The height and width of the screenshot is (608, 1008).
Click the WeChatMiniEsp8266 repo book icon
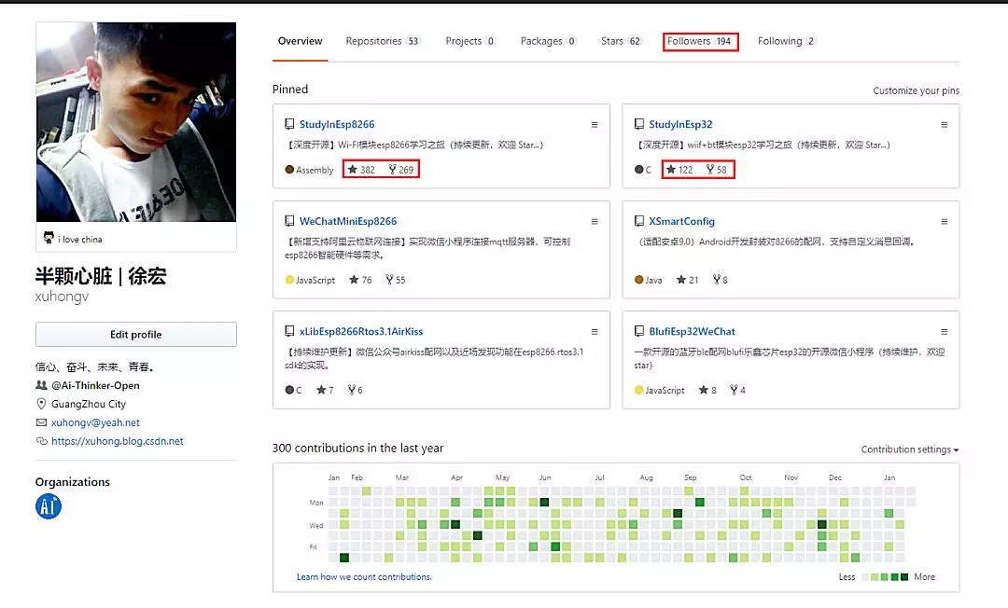pyautogui.click(x=289, y=221)
